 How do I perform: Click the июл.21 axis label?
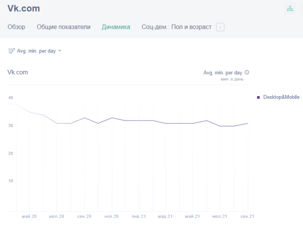click(220, 216)
